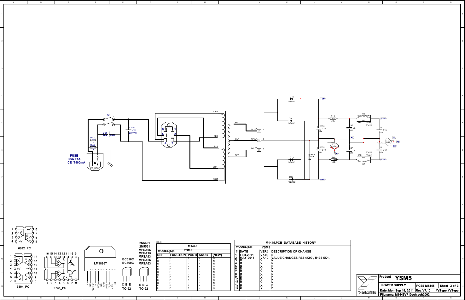Click the S3 power switch symbol
The height and width of the screenshot is (300, 465).
click(109, 122)
